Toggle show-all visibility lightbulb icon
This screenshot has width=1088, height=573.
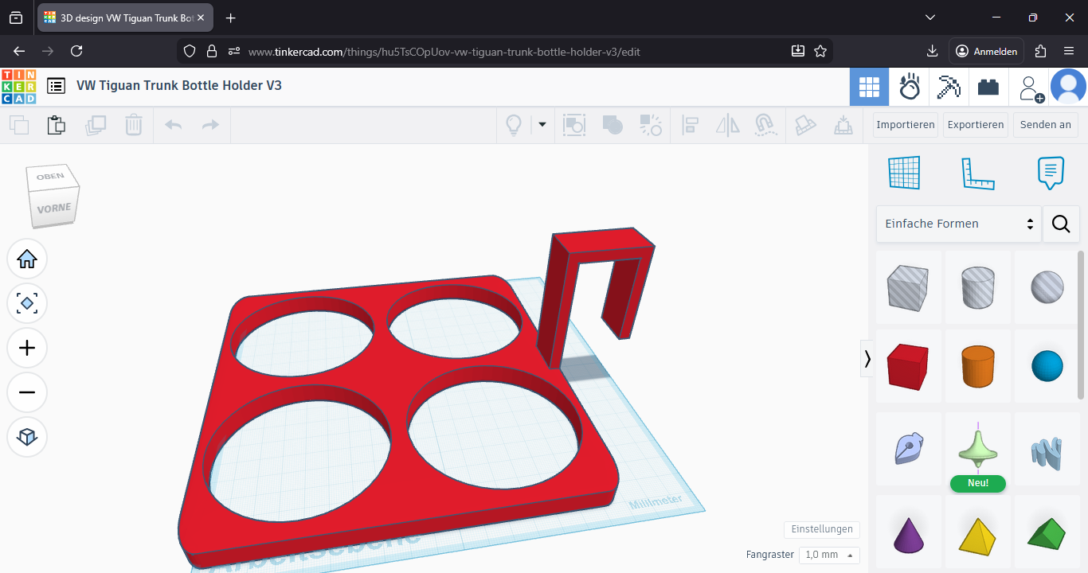[x=514, y=125]
